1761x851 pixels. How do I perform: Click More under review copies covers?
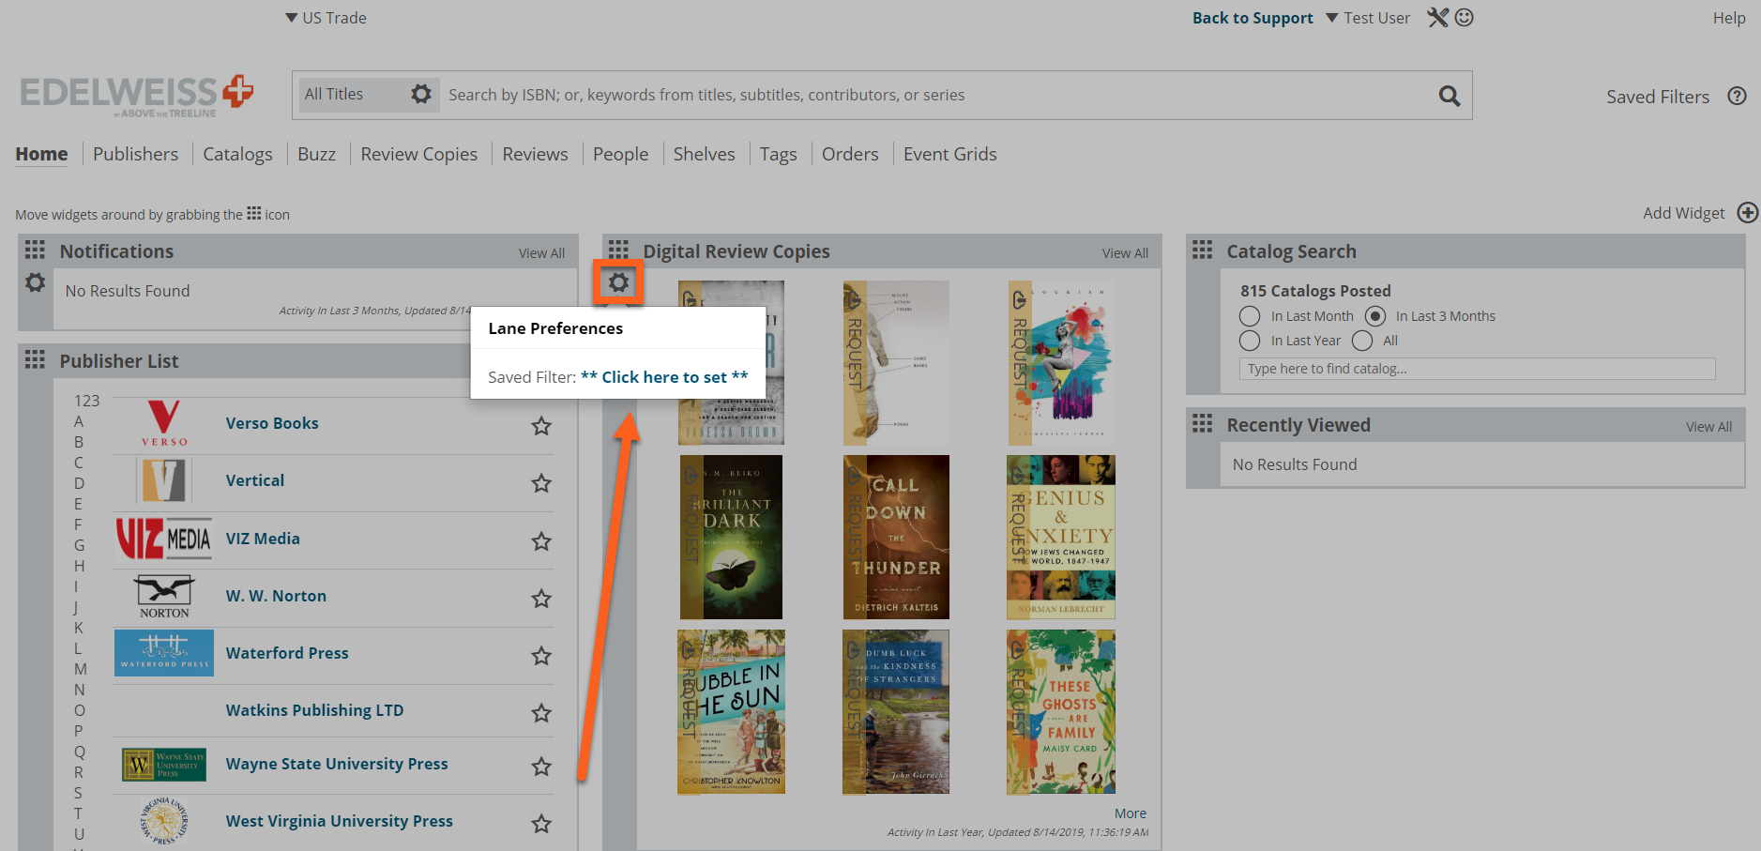point(1130,813)
